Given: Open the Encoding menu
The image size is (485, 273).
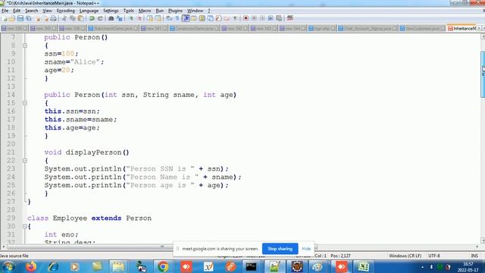Looking at the screenshot, I should [66, 11].
